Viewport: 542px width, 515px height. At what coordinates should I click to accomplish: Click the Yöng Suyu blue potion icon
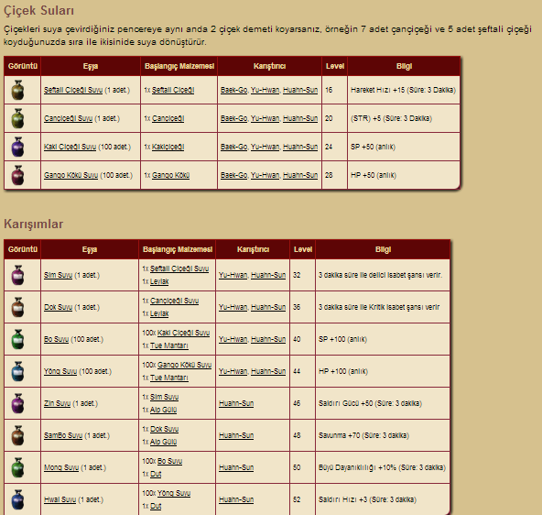17,371
